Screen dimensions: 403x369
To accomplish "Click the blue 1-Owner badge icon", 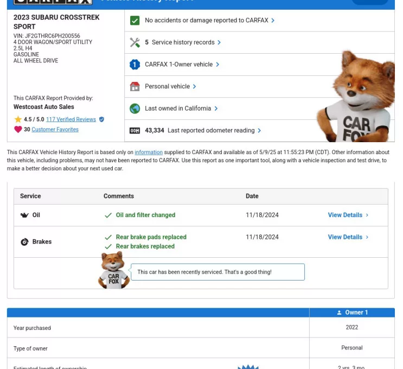I will click(x=135, y=65).
